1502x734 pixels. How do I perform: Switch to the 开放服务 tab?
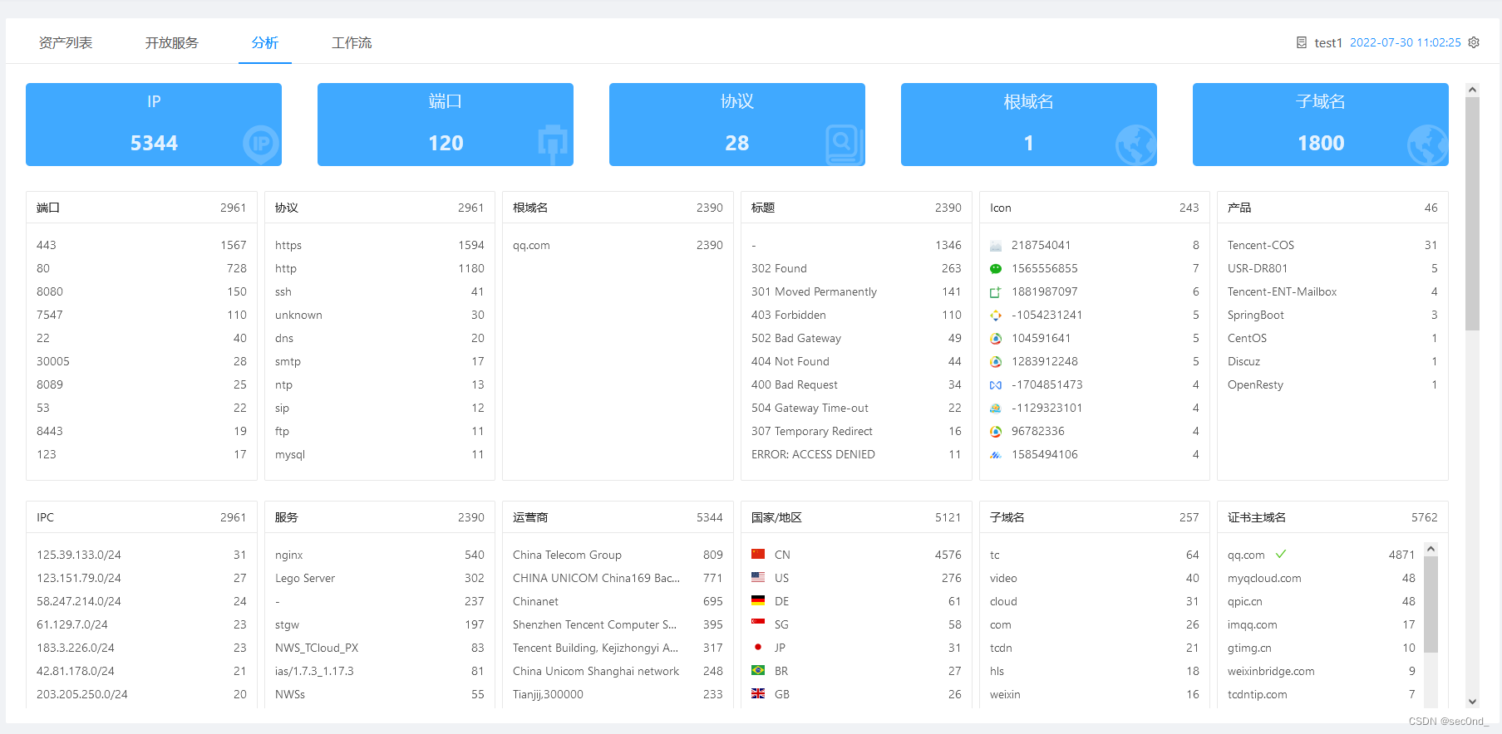click(x=172, y=42)
